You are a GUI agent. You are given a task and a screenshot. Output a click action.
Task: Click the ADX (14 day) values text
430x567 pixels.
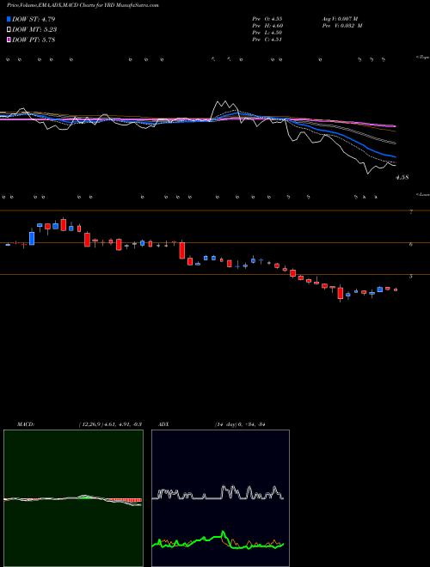click(x=240, y=424)
